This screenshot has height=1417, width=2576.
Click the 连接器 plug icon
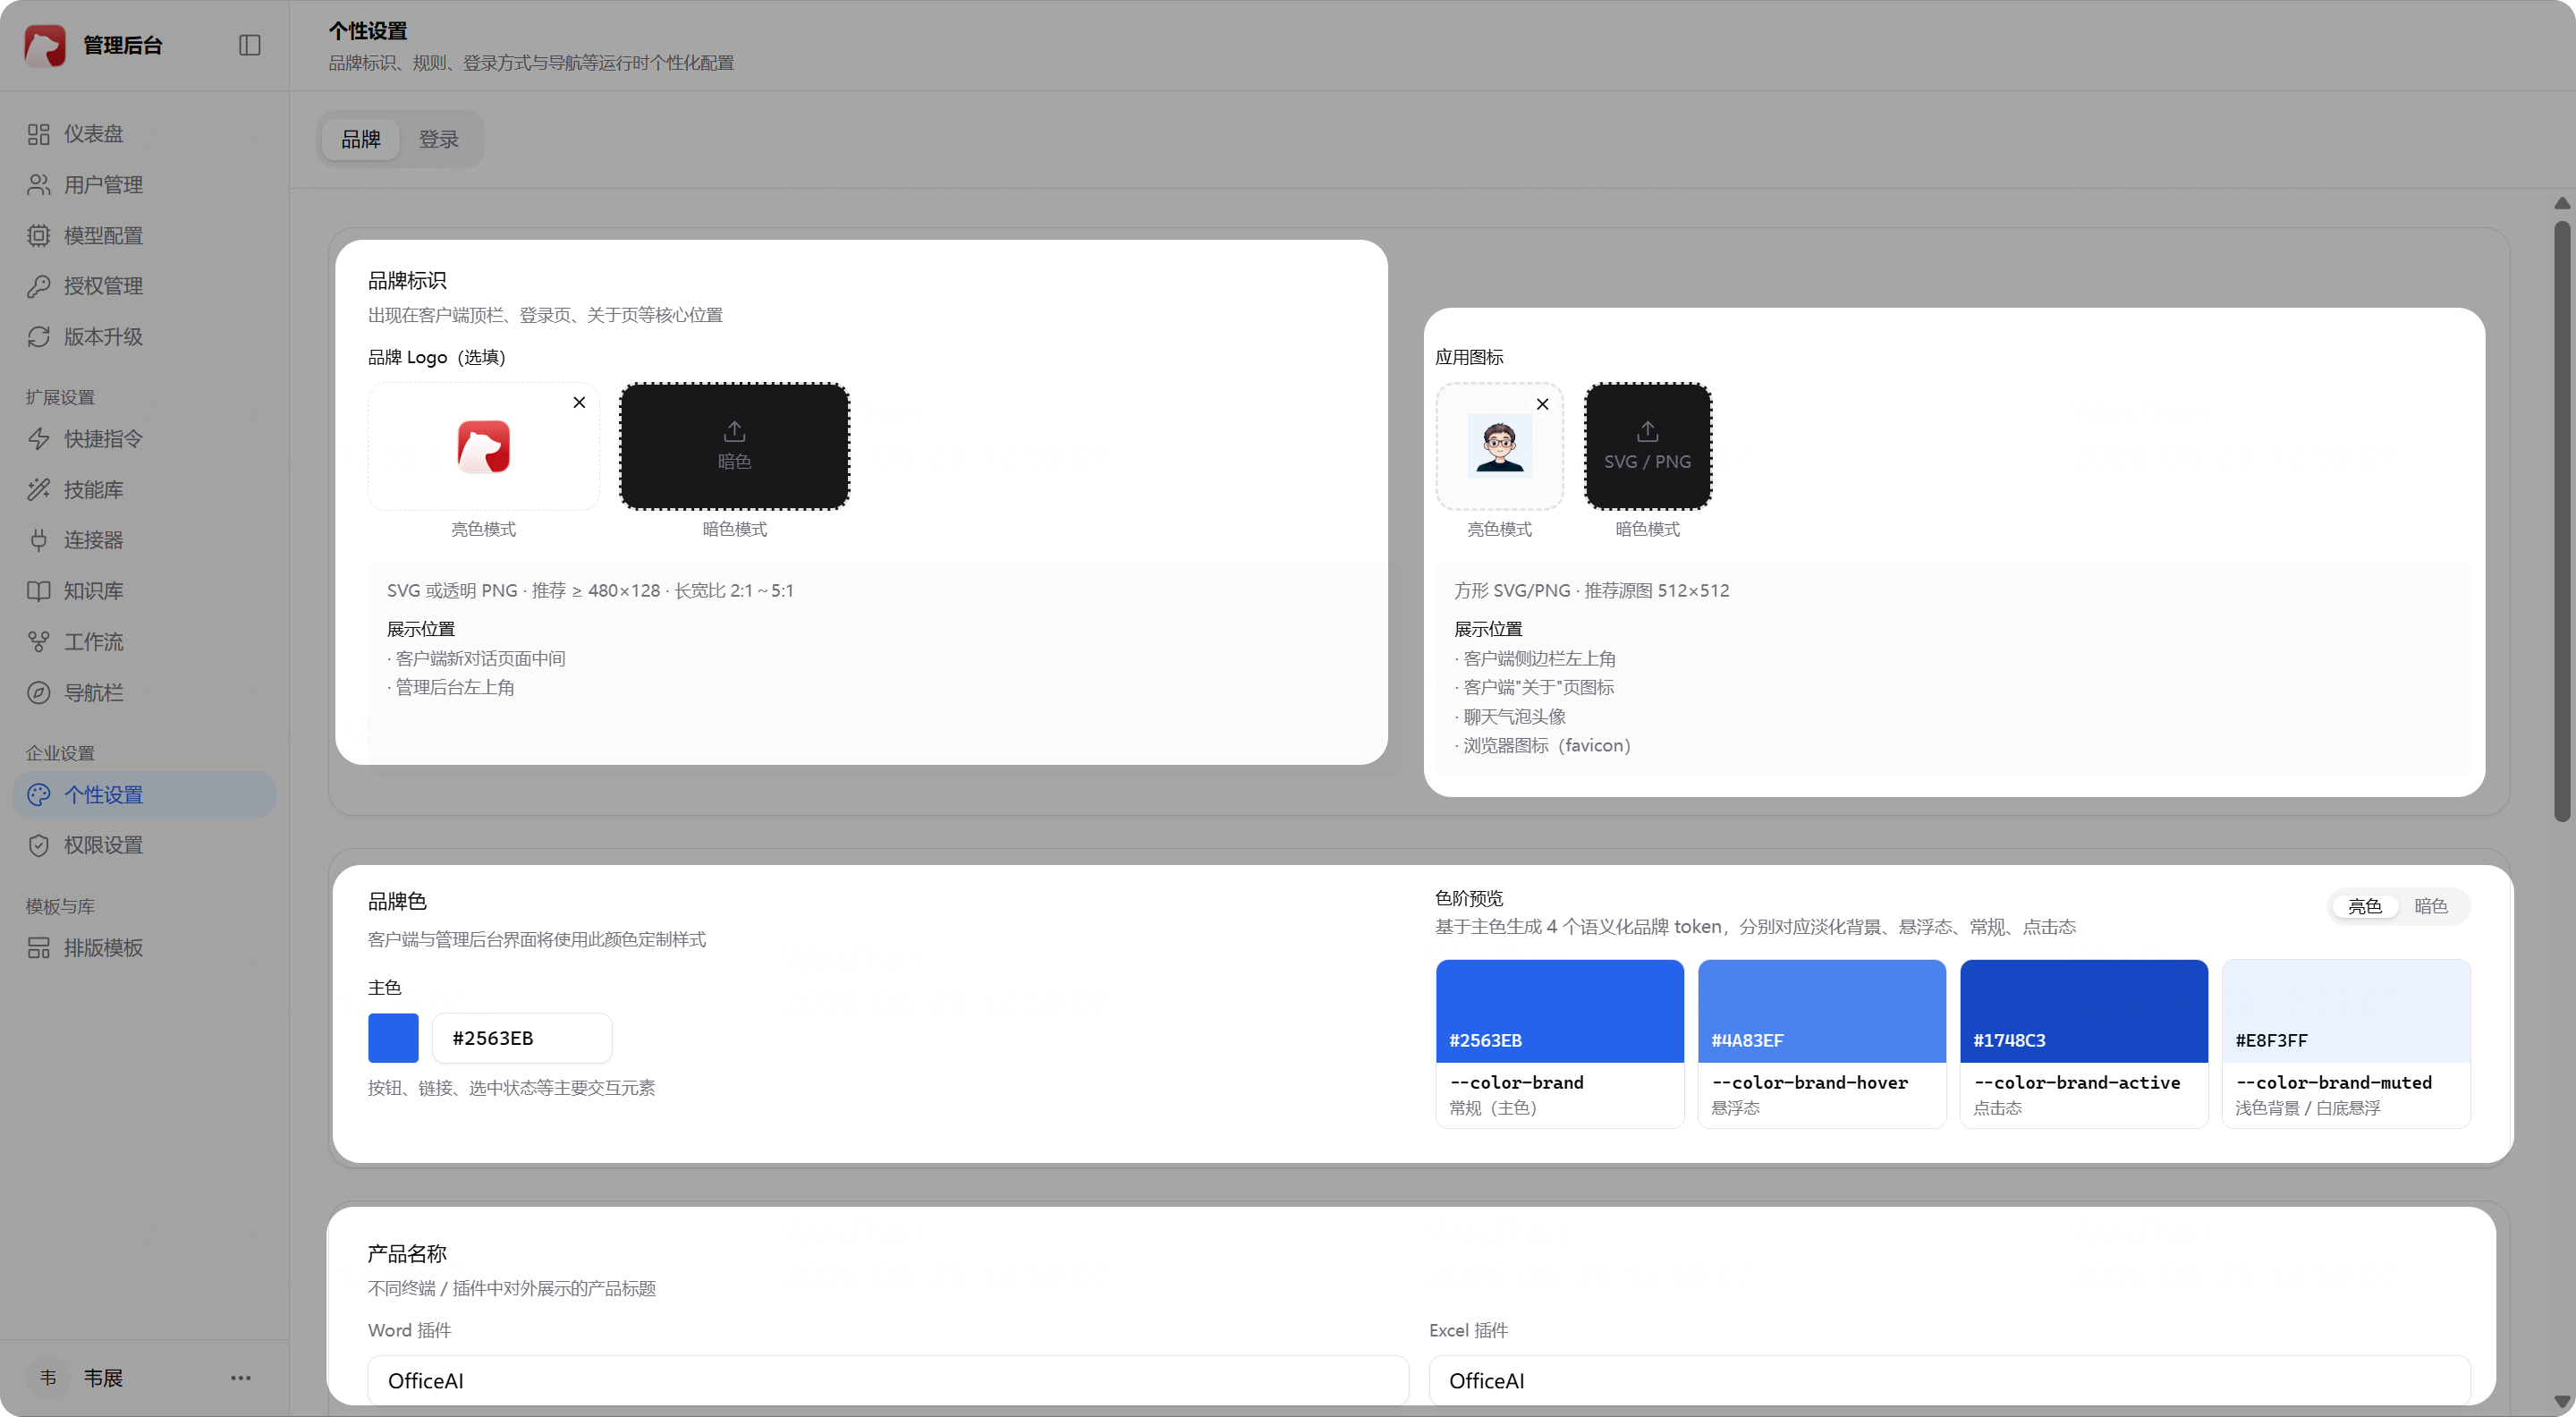38,540
